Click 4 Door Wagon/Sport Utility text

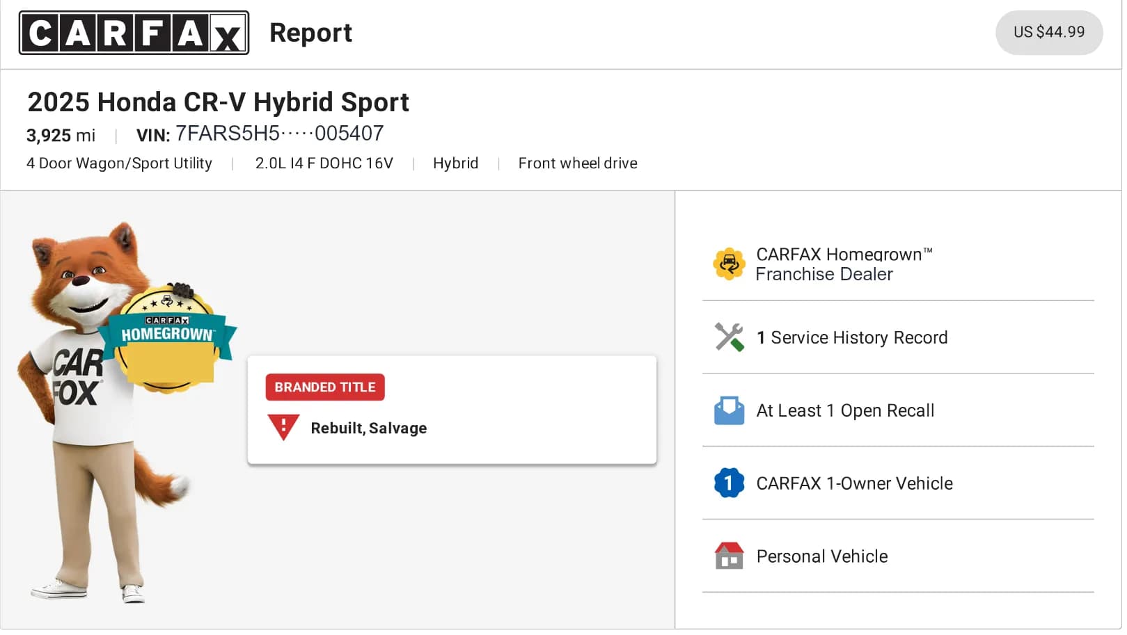[x=119, y=163]
